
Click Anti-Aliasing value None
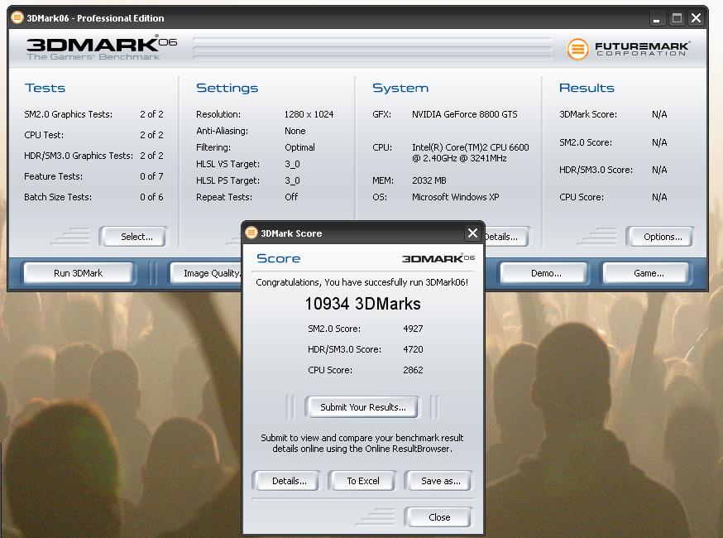click(x=294, y=131)
